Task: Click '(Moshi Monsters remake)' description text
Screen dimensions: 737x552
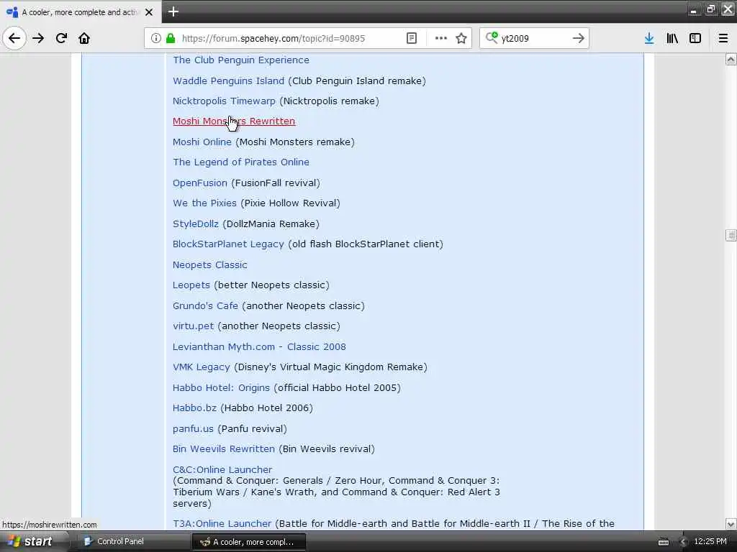Action: 295,142
